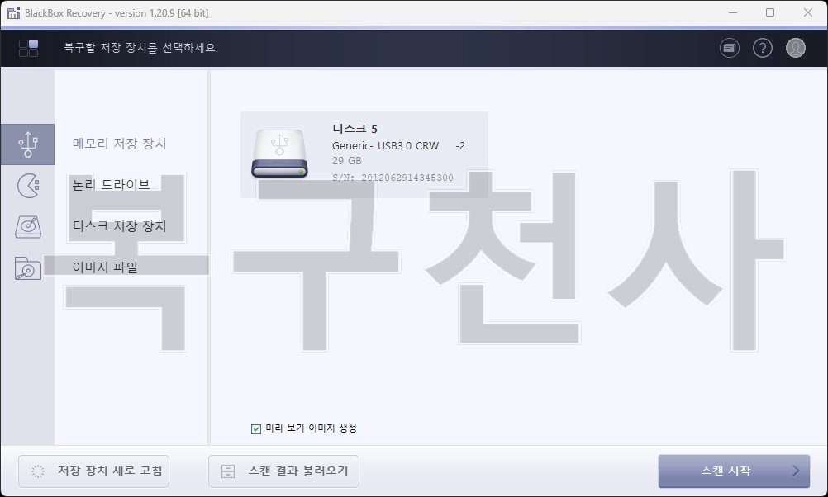
Task: Close the BlackBox Recovery window
Action: [x=808, y=12]
